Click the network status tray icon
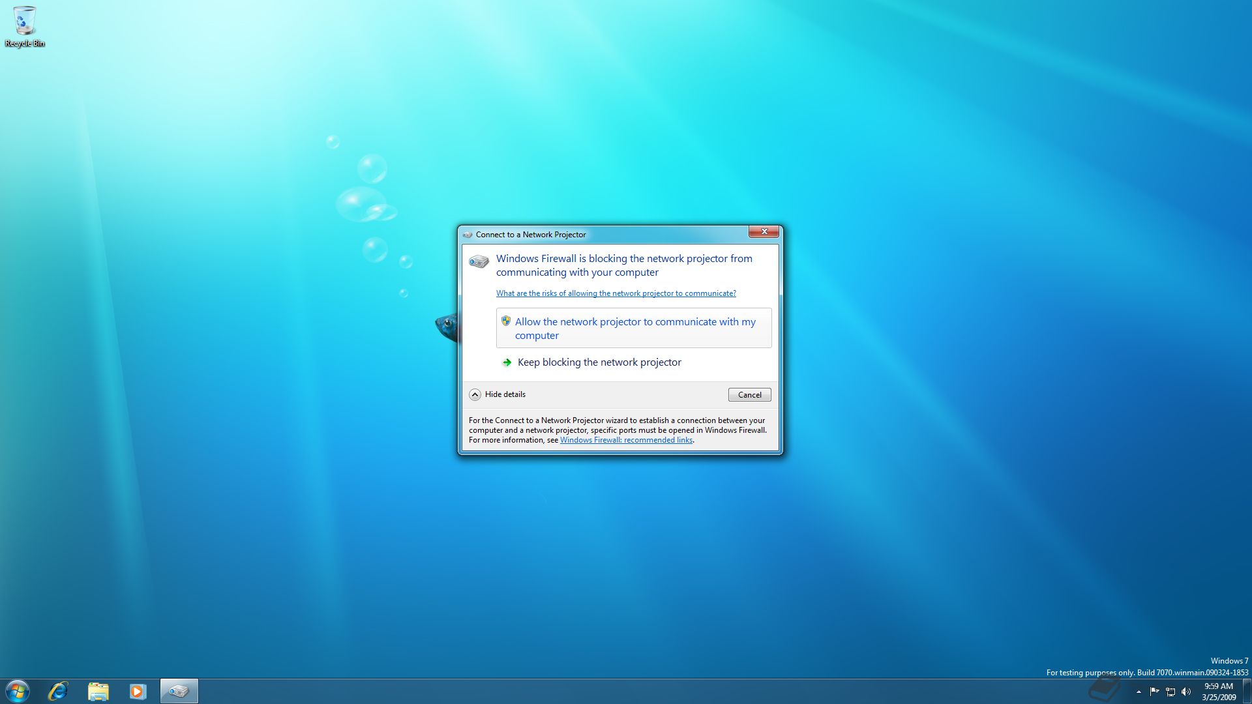 pyautogui.click(x=1170, y=692)
